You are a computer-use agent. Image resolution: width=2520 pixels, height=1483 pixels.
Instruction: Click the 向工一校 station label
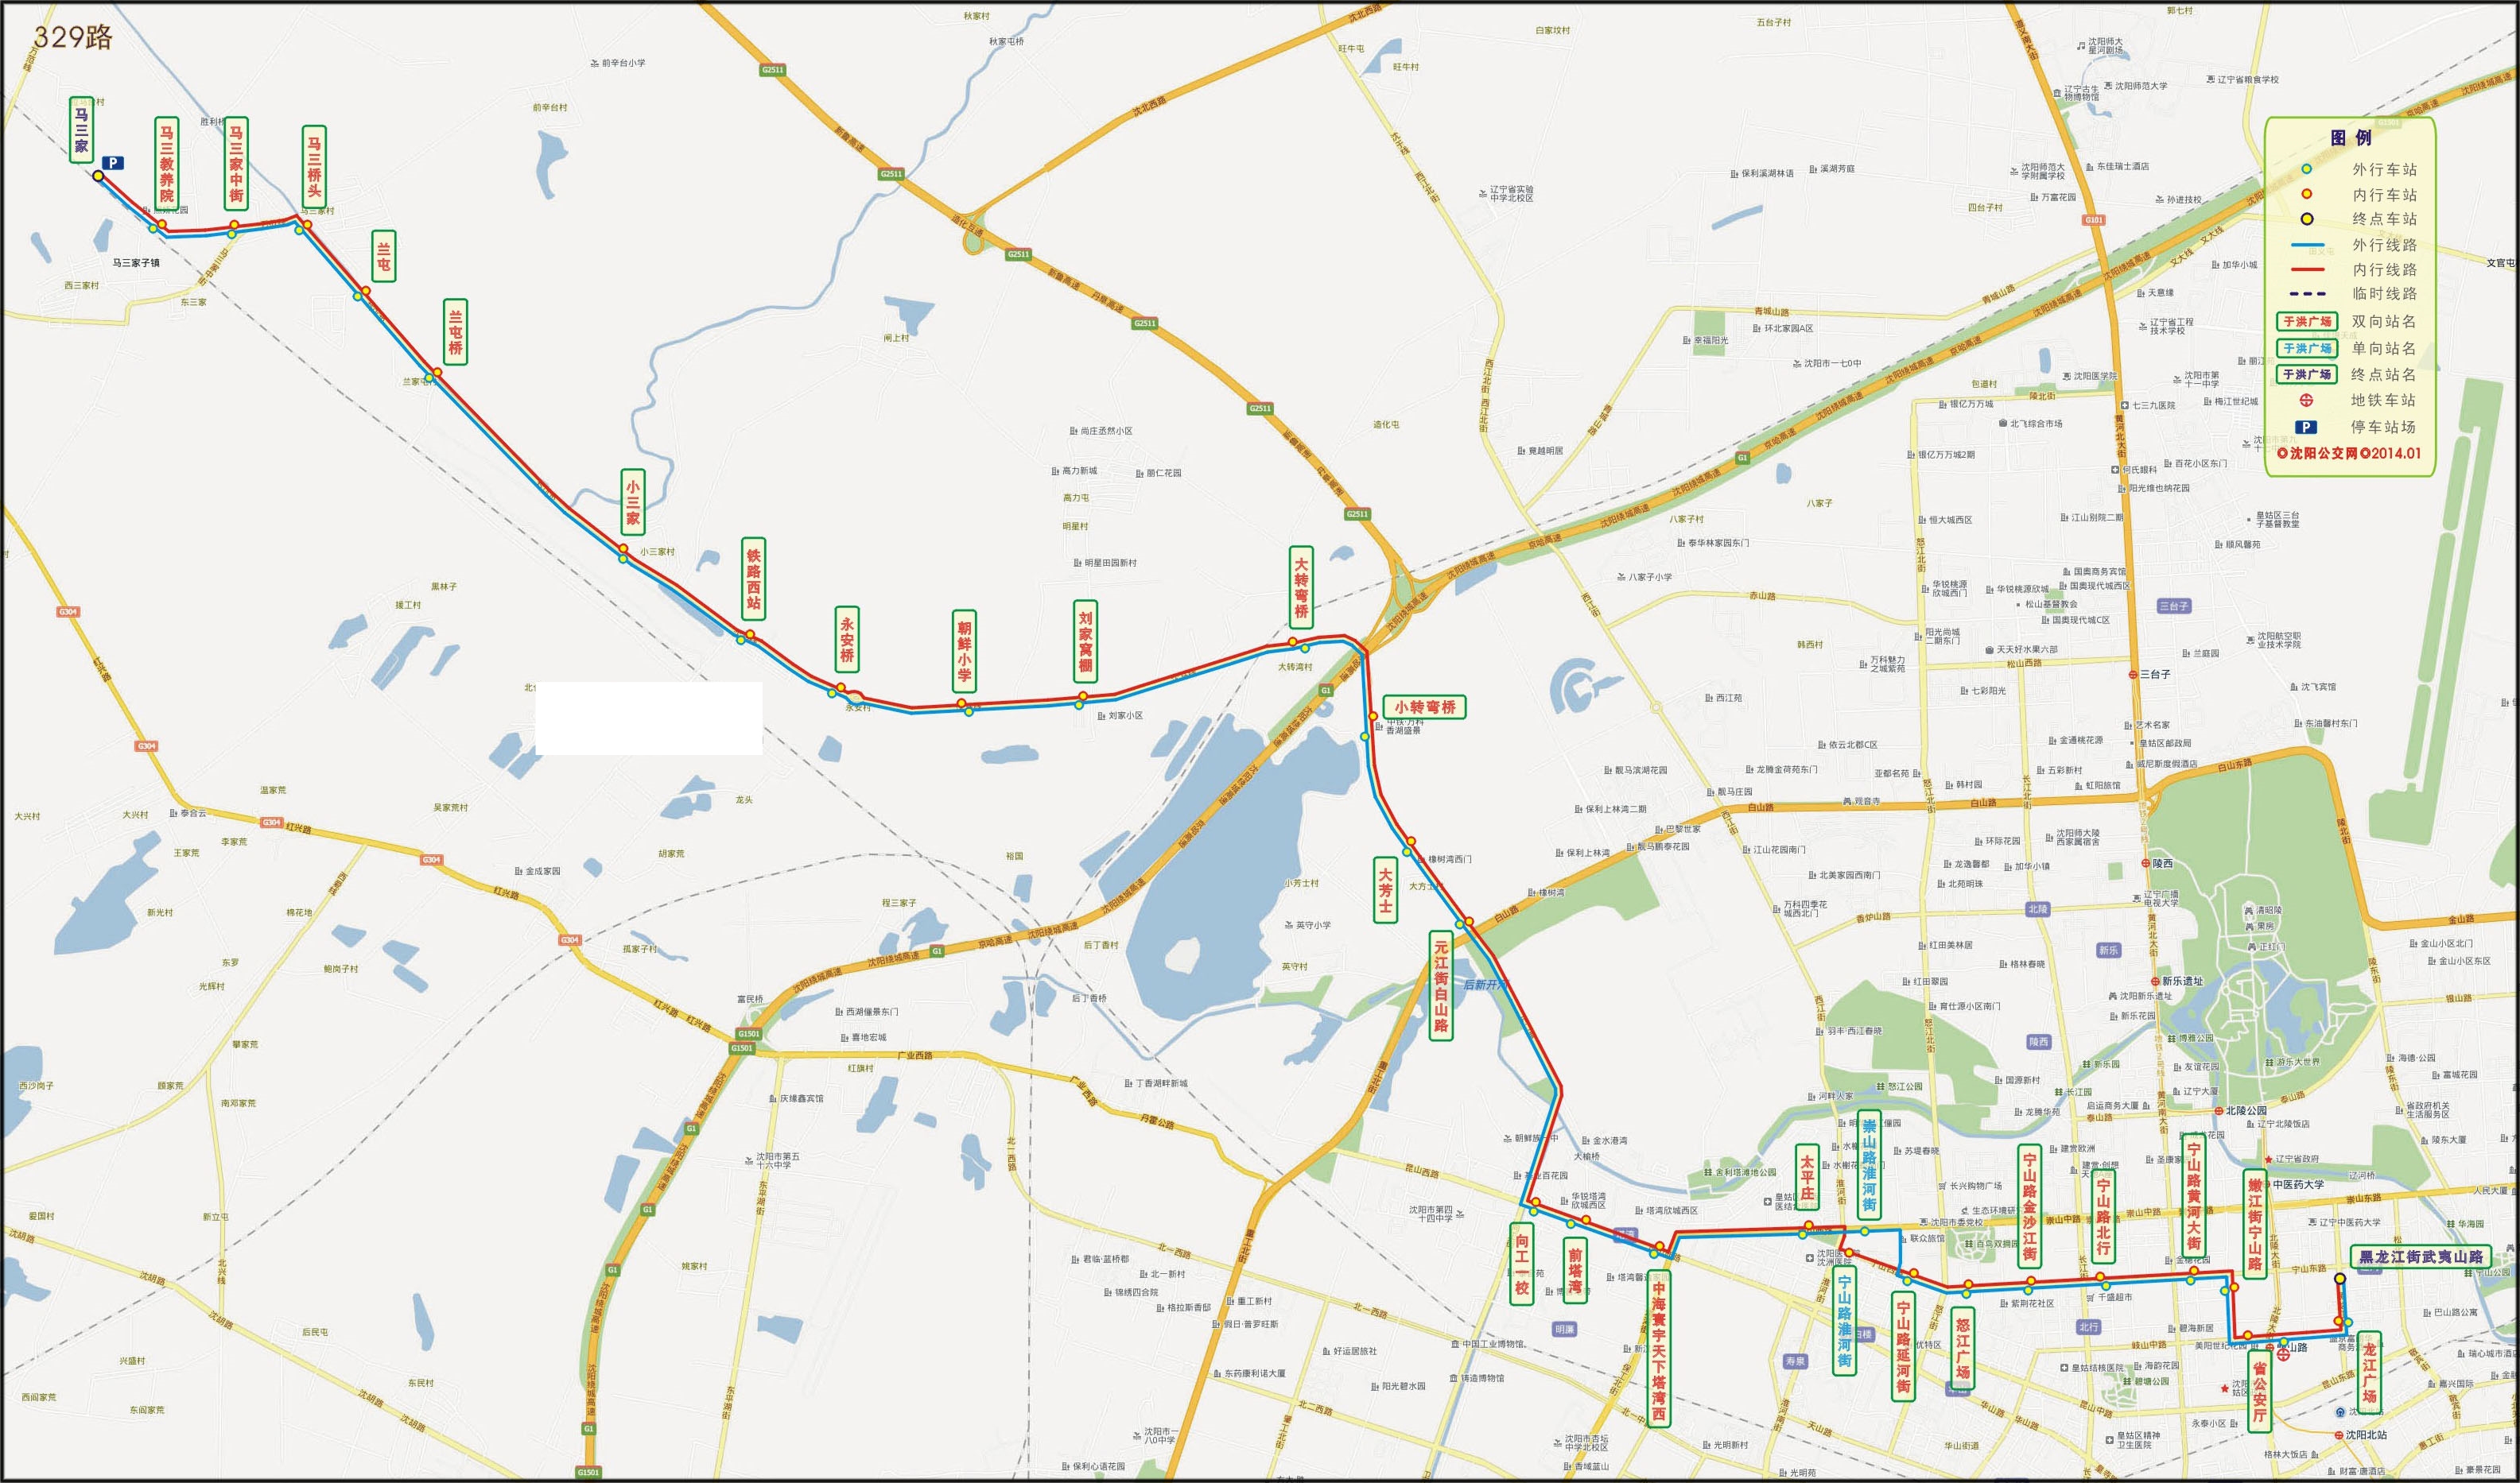coord(1521,1263)
